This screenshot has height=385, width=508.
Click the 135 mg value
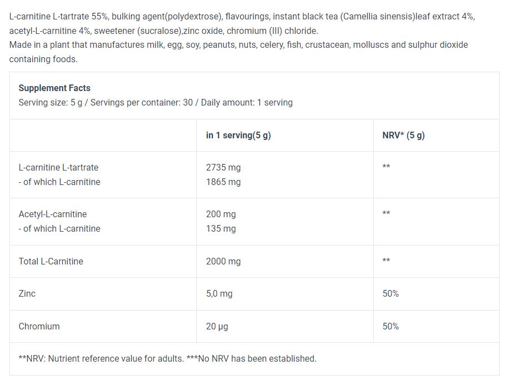pos(221,228)
